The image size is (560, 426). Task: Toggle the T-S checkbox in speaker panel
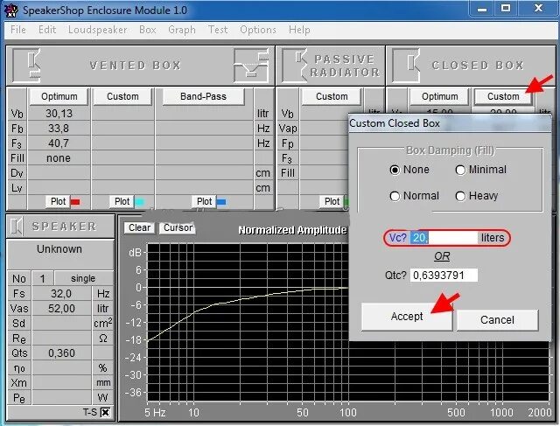105,412
